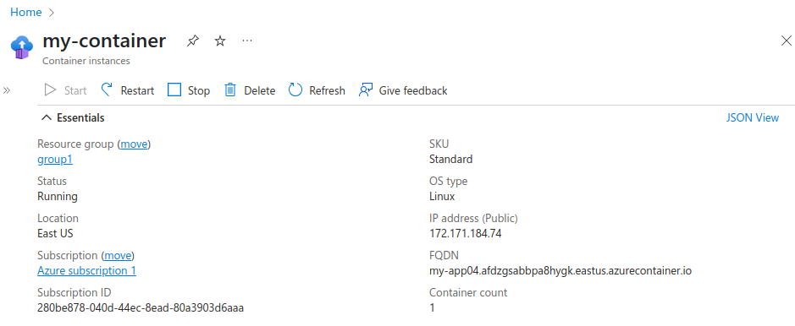Screen dimensions: 795x326
Task: Select the Linux OS type value
Action: [x=442, y=196]
